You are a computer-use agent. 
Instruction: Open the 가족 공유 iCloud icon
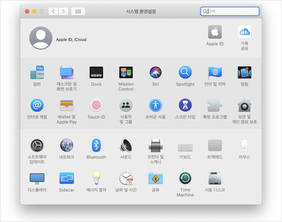point(244,32)
